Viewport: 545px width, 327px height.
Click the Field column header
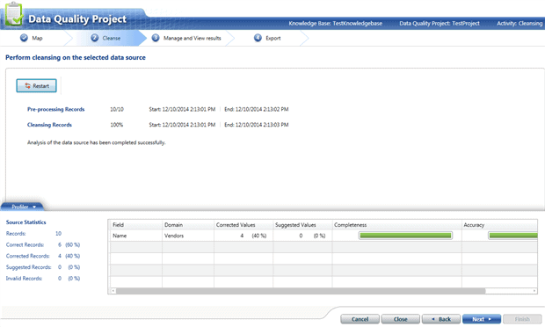coord(136,225)
